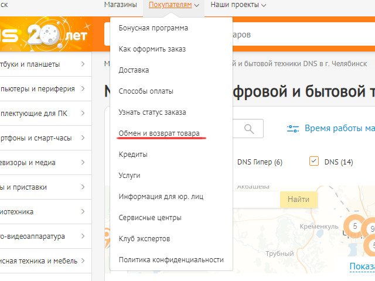
Task: Click the DNS Гипер (6) filter label
Action: point(260,162)
